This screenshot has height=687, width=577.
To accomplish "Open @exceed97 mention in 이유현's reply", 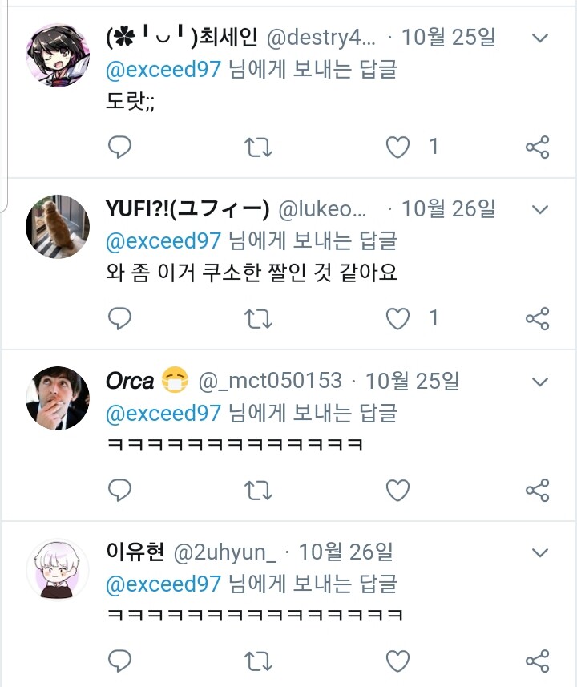I will pos(163,584).
